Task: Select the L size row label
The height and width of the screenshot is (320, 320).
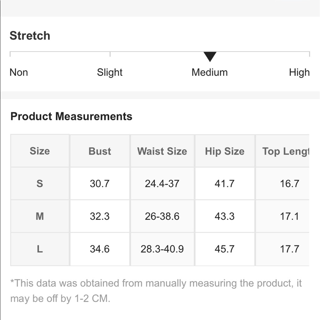Action: tap(40, 249)
